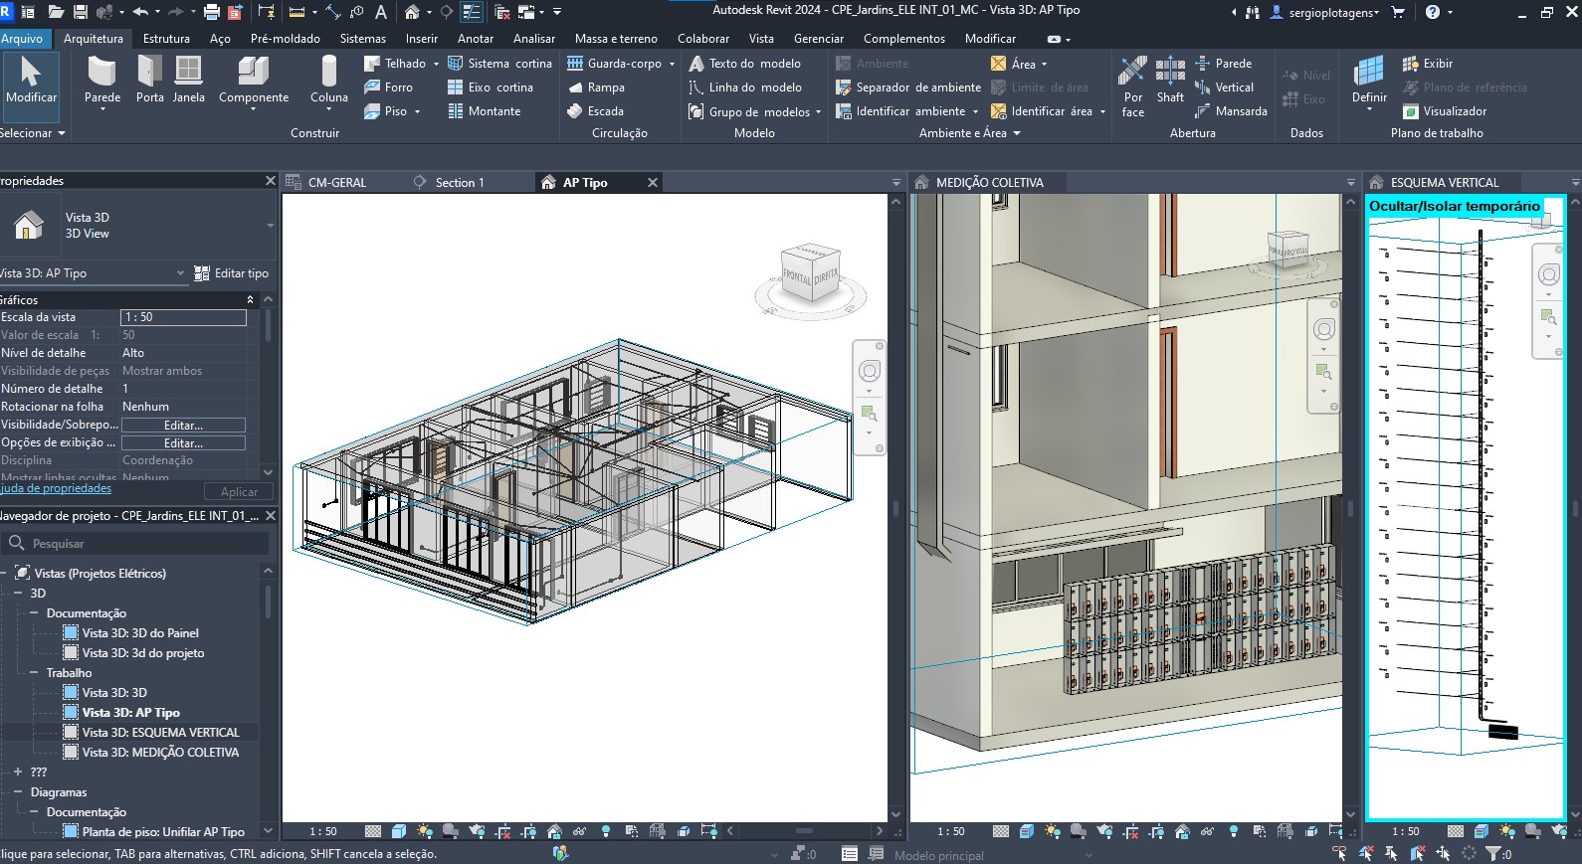This screenshot has height=864, width=1582.
Task: Collapse the 3D node in project browser
Action: pos(18,593)
